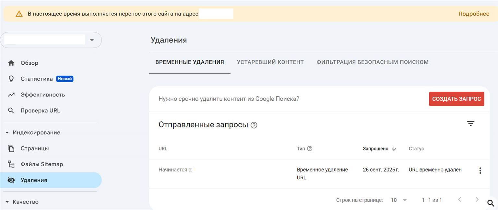Image resolution: width=498 pixels, height=210 pixels.
Task: Open Sitemap files icon
Action: coord(11,164)
